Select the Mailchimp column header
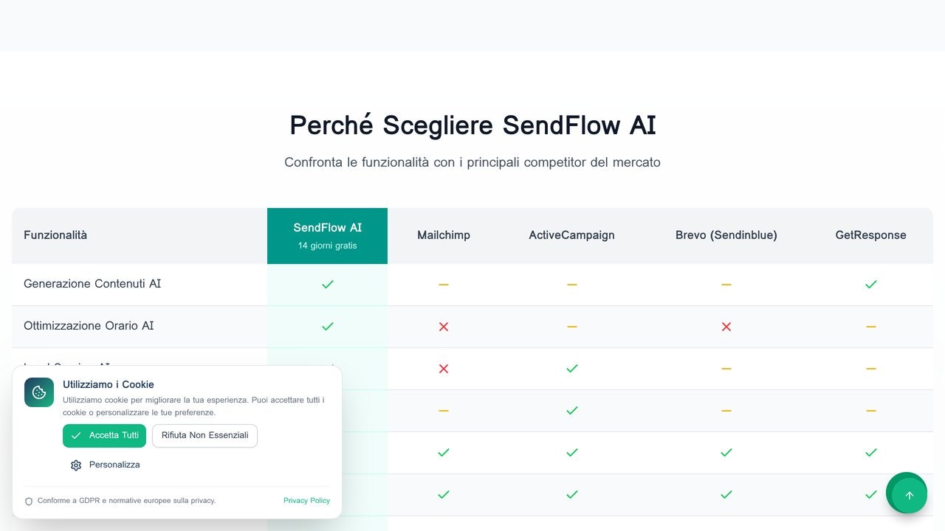This screenshot has height=531, width=945. point(443,235)
